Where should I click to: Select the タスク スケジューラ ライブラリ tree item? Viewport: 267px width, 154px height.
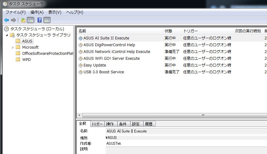click(43, 35)
